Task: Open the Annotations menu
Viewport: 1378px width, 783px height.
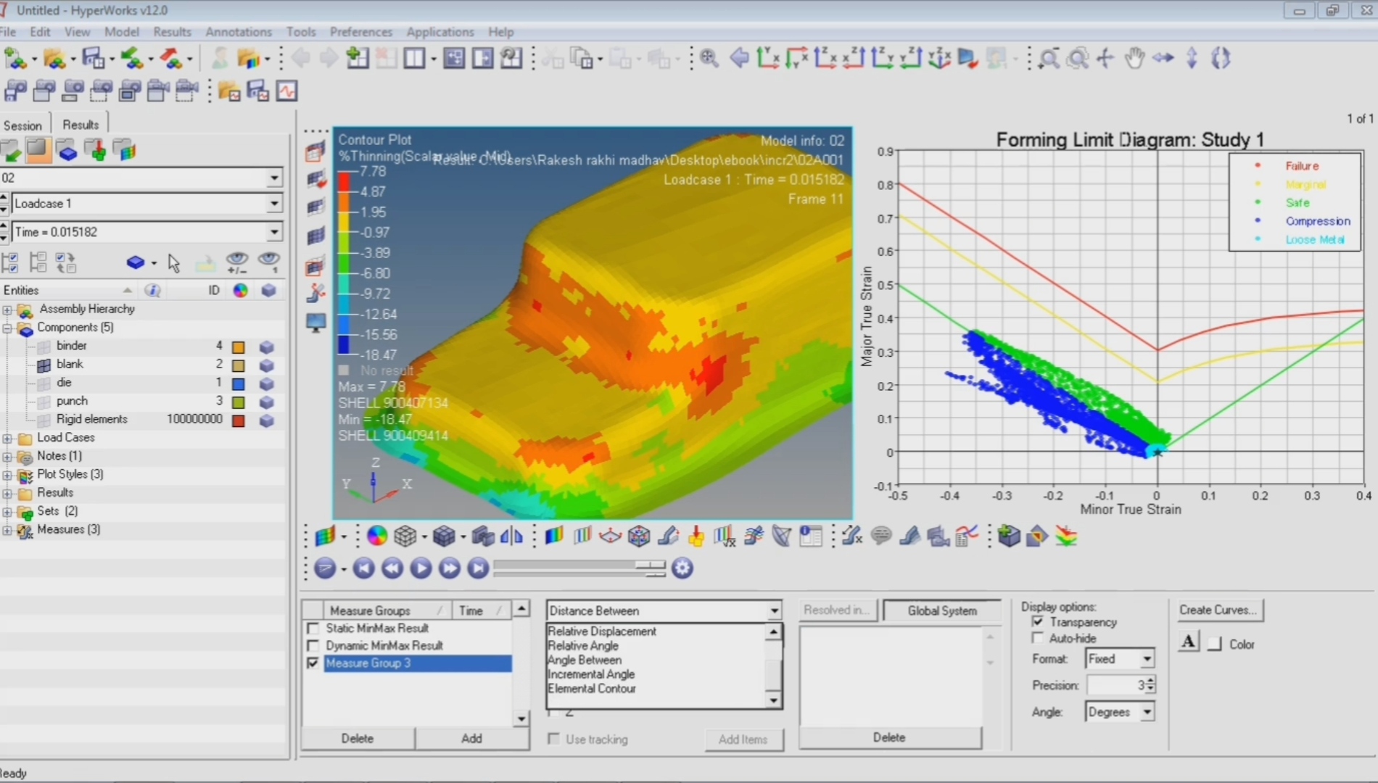Action: coord(238,32)
